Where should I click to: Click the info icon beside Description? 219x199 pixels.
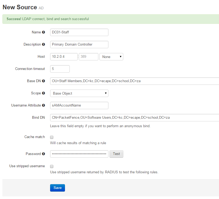pos(43,45)
